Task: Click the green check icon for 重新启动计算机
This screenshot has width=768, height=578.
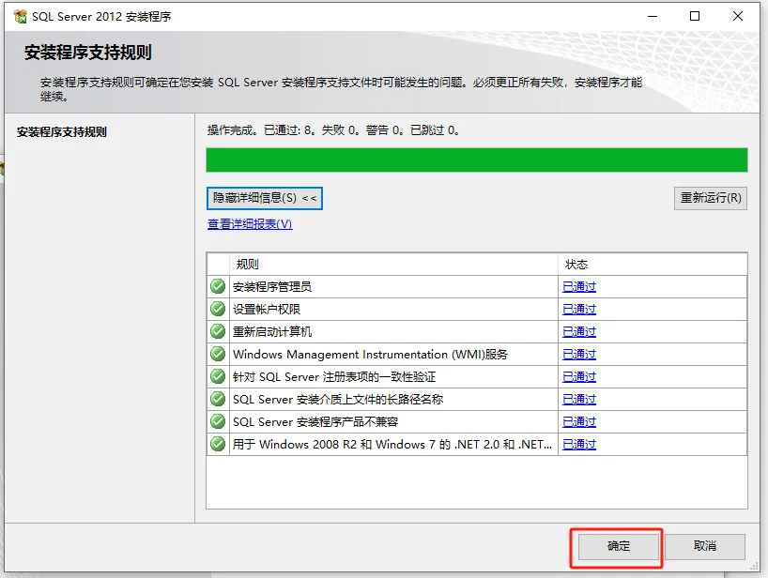Action: [218, 331]
